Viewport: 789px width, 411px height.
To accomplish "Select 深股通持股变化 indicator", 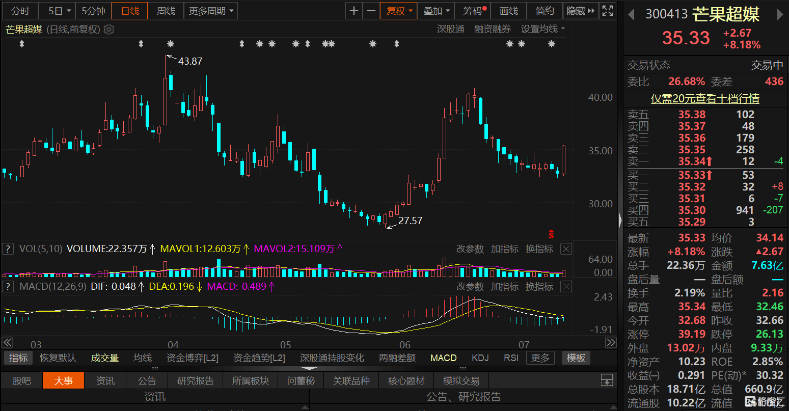I will pyautogui.click(x=332, y=358).
